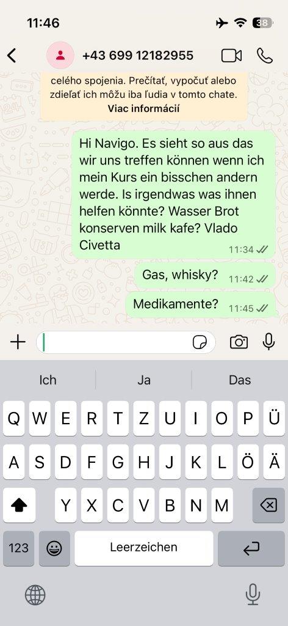Tap the back arrow to leave chat

pos(12,56)
